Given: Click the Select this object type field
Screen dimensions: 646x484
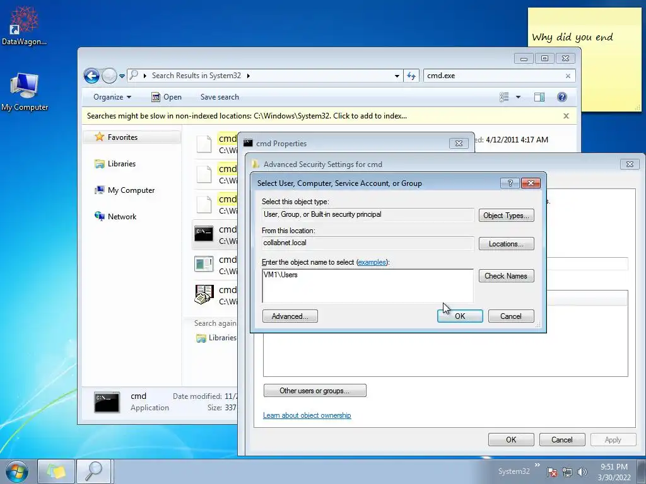Looking at the screenshot, I should (x=368, y=214).
